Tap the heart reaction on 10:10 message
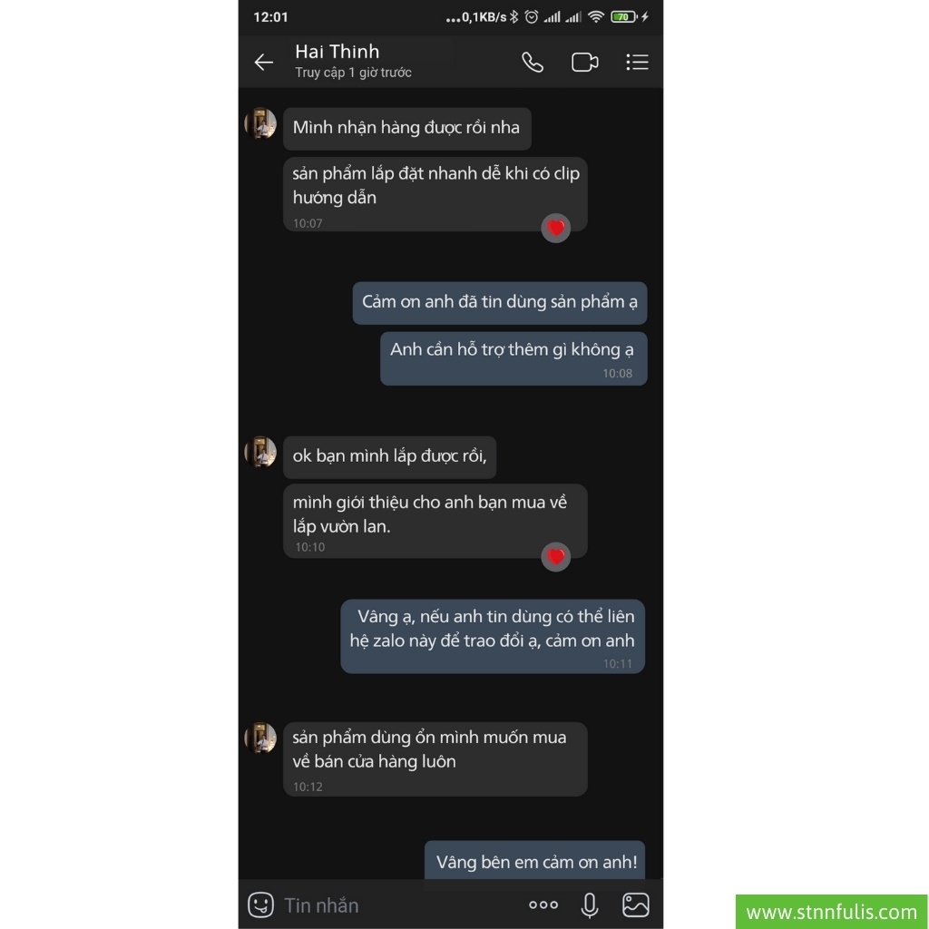Image resolution: width=929 pixels, height=929 pixels. point(556,556)
